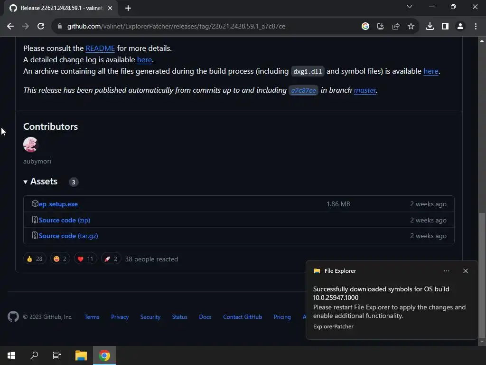View site security lock information
The height and width of the screenshot is (365, 486).
pyautogui.click(x=60, y=27)
